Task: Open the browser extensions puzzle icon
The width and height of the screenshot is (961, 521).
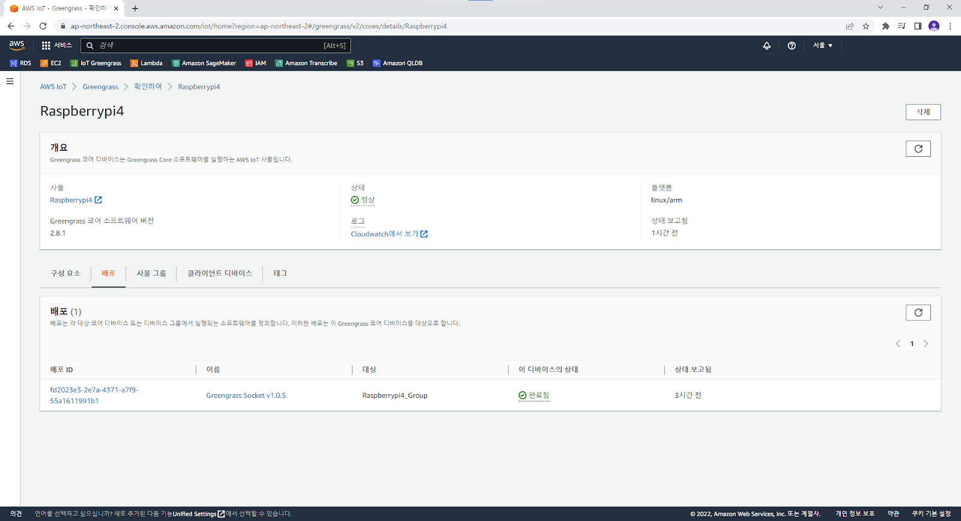Action: [885, 26]
